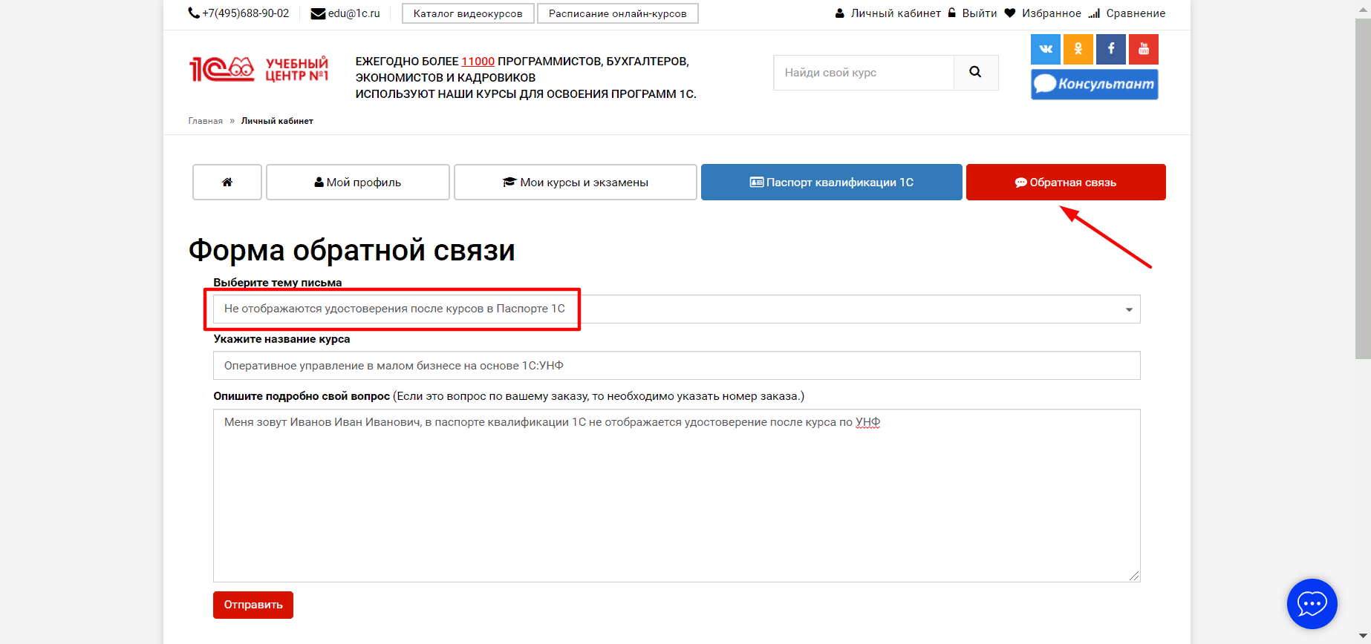Image resolution: width=1371 pixels, height=644 pixels.
Task: Open the Odnoklassniki social icon
Action: 1078,50
